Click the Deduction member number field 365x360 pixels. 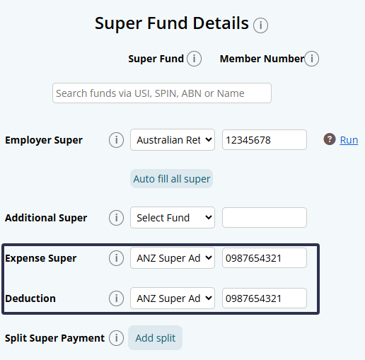coord(265,298)
